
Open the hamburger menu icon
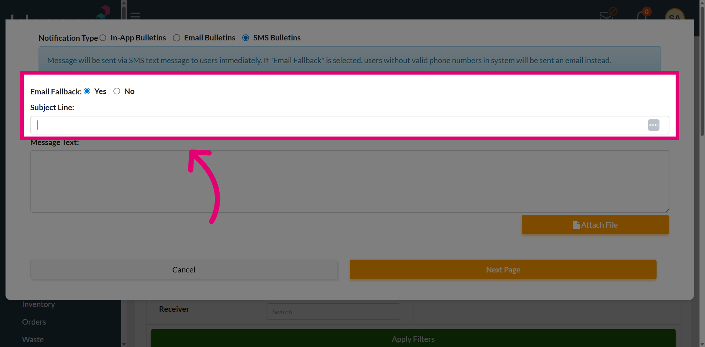[135, 16]
